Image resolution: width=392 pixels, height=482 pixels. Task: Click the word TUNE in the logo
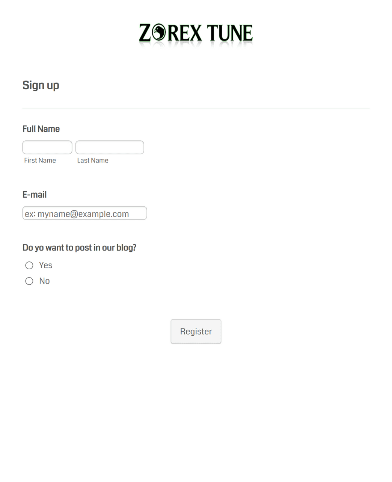tap(230, 33)
